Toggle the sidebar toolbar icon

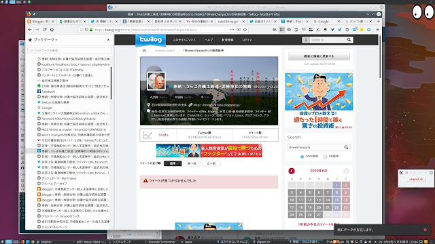coord(282,30)
